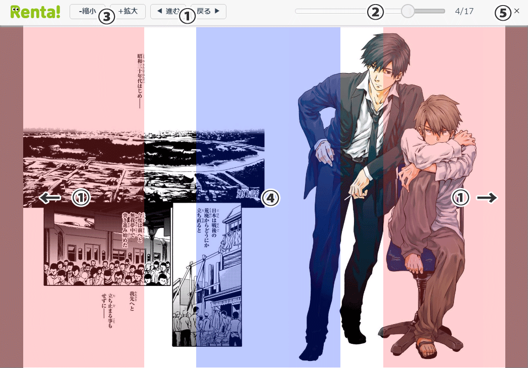Click the Renta! logo
The image size is (528, 368).
tap(35, 12)
